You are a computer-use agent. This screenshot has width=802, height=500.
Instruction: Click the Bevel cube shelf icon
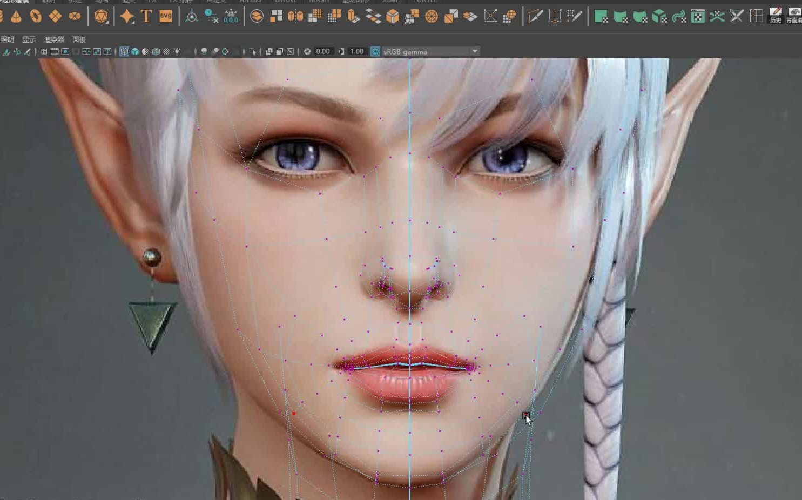pos(393,16)
